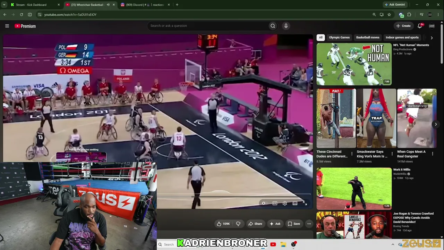Select the All filter chip
Screen dimensions: 444x250
pos(321,37)
